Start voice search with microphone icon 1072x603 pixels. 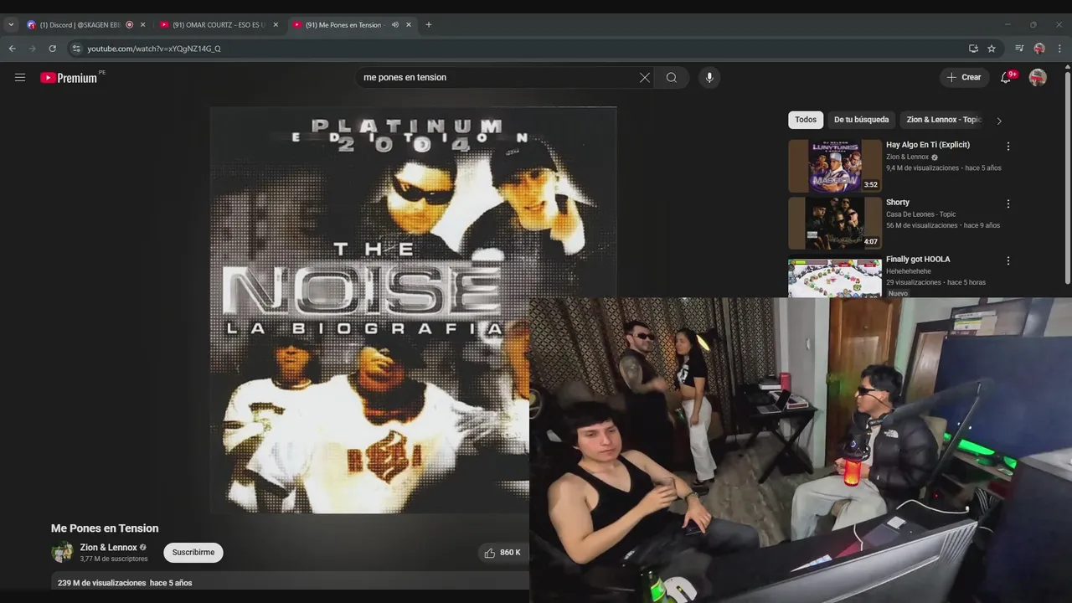[709, 77]
